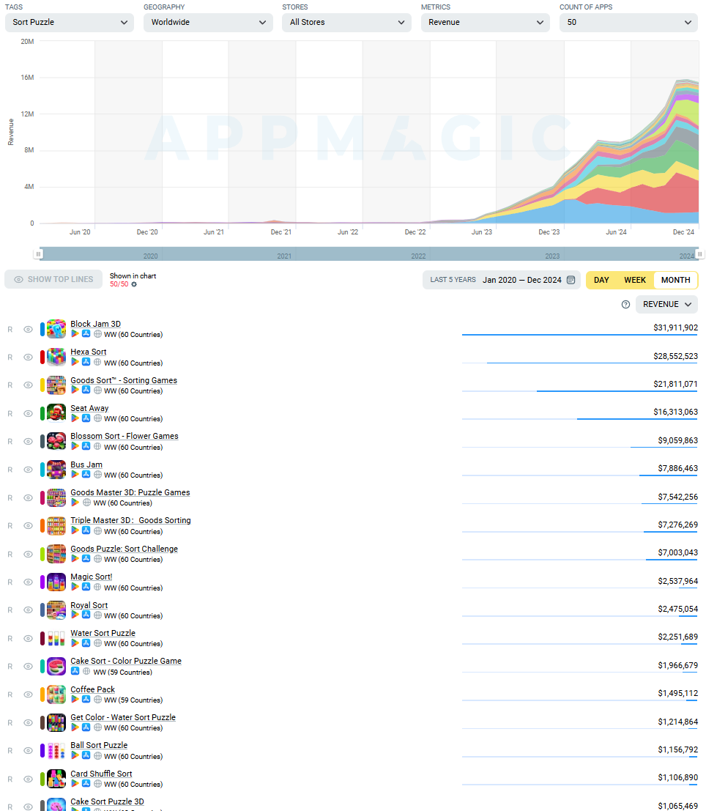This screenshot has height=811, width=706.
Task: Open Cake Sort - Color Puzzle Game link
Action: (x=126, y=661)
